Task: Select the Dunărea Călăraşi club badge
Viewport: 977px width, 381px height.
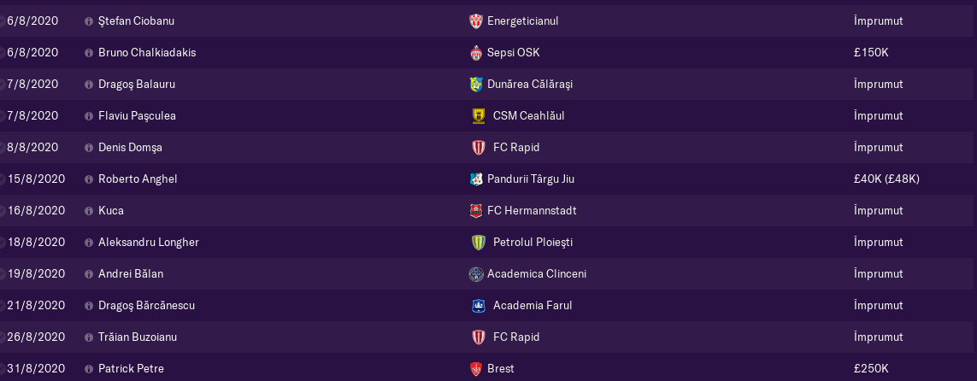Action: point(476,85)
